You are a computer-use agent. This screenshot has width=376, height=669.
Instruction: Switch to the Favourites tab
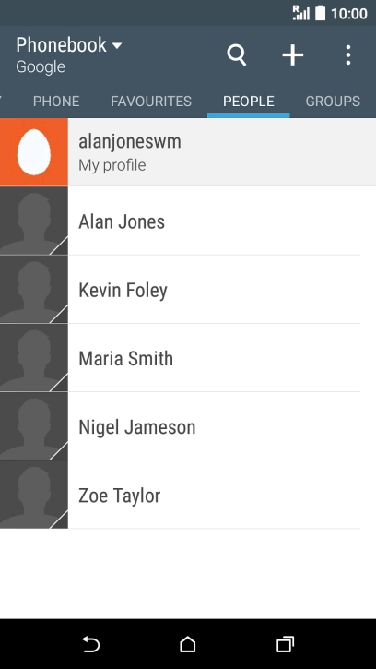pyautogui.click(x=151, y=102)
